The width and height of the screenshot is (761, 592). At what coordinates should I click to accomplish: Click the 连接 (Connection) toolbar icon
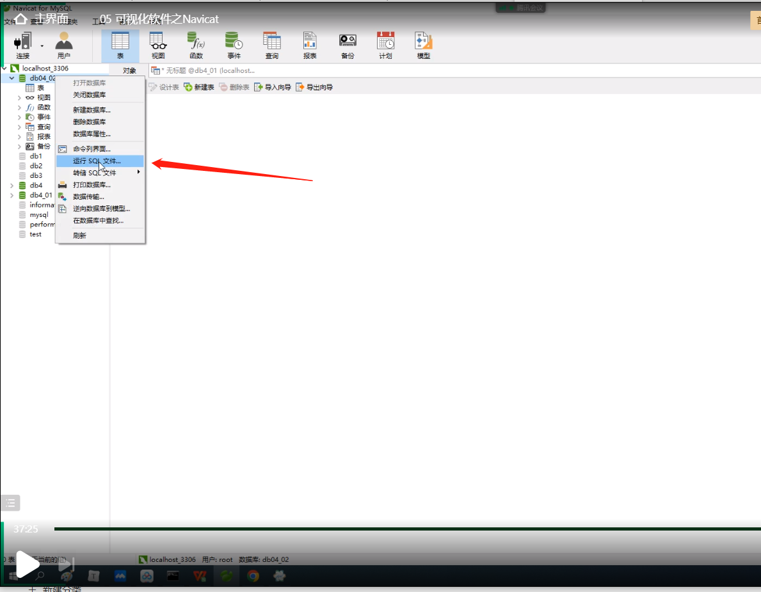click(x=23, y=45)
